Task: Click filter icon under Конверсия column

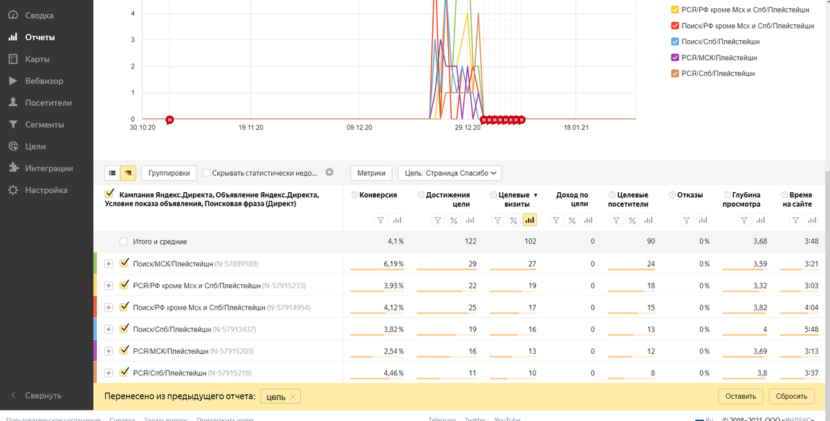Action: point(380,220)
